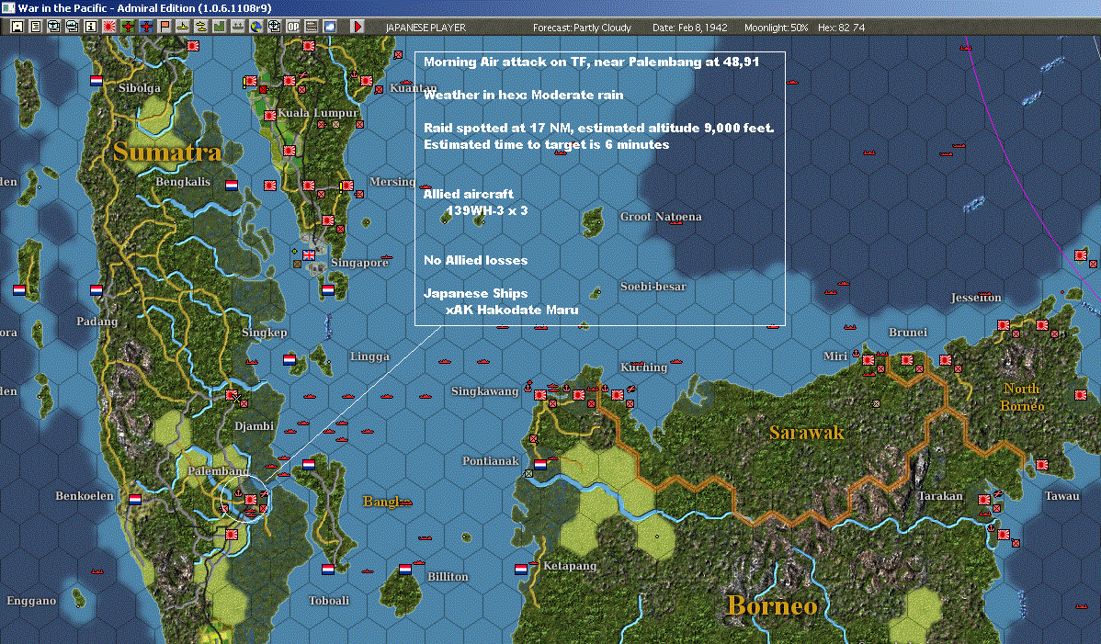Image resolution: width=1101 pixels, height=644 pixels.
Task: Select the Dutch flag base at Pontianak
Action: point(540,465)
